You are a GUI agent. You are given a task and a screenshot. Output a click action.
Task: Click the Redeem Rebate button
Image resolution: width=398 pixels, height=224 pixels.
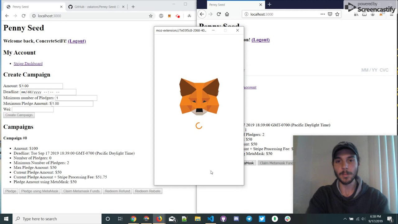(148, 191)
